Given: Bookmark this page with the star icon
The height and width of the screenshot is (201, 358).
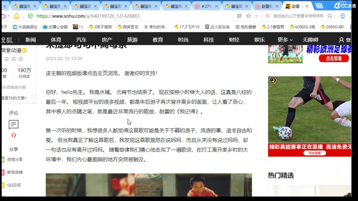Looking at the screenshot, I should (x=249, y=16).
